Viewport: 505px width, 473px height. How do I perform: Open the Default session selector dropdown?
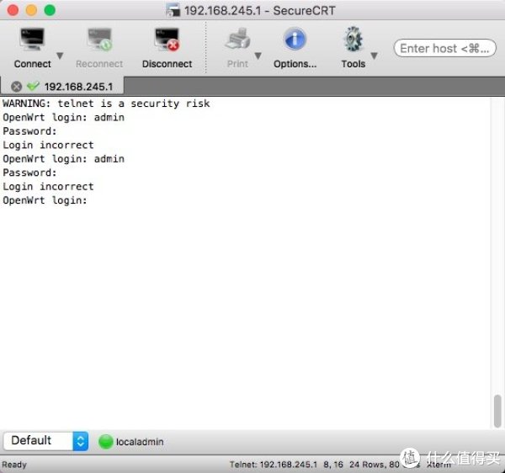tap(80, 441)
